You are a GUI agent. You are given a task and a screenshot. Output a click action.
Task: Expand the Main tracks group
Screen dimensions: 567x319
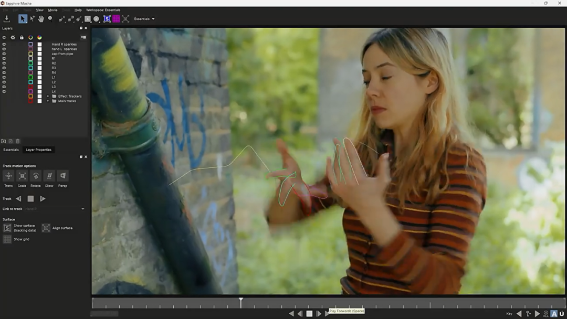[x=48, y=101]
